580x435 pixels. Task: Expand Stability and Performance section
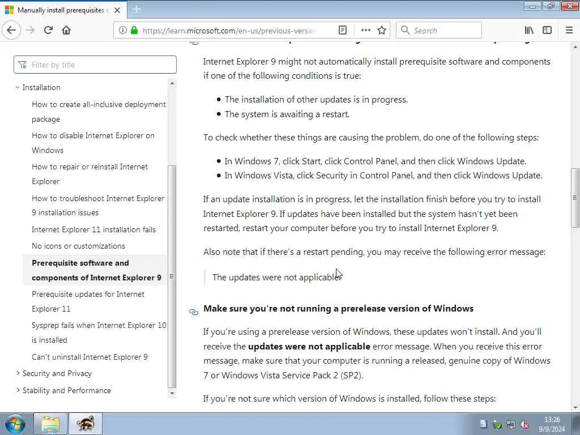[x=18, y=390]
